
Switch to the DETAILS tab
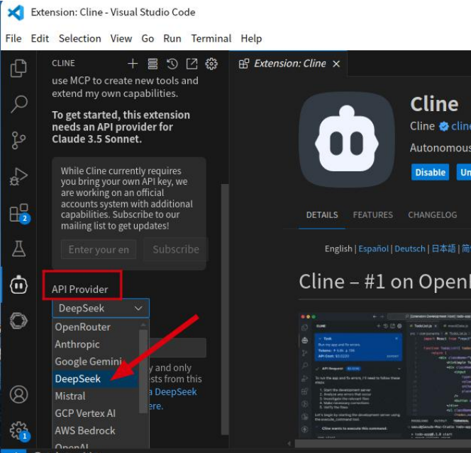click(322, 215)
